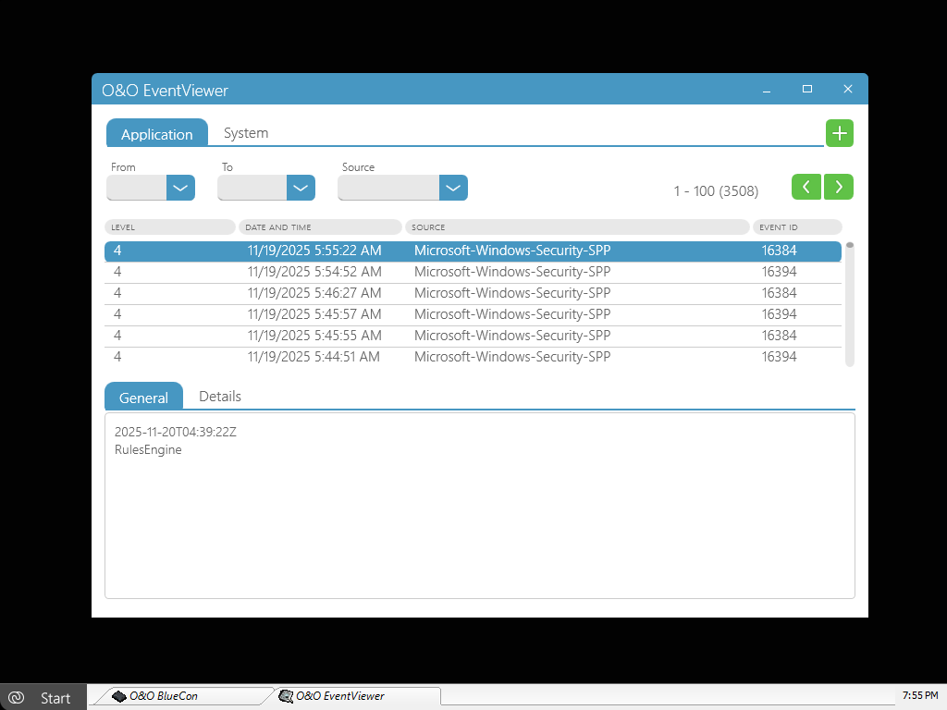Viewport: 947px width, 710px height.
Task: Click the Event ID column header
Action: (x=796, y=227)
